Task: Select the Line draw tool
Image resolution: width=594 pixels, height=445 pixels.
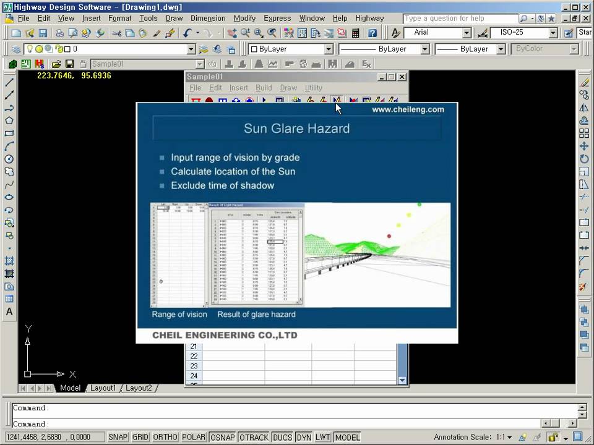Action: tap(9, 82)
